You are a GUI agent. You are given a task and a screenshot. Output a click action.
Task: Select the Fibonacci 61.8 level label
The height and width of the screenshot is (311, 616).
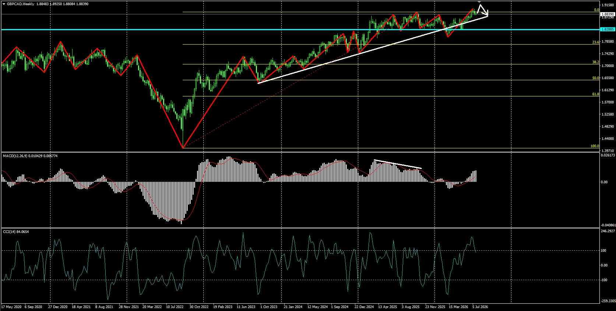(596, 94)
